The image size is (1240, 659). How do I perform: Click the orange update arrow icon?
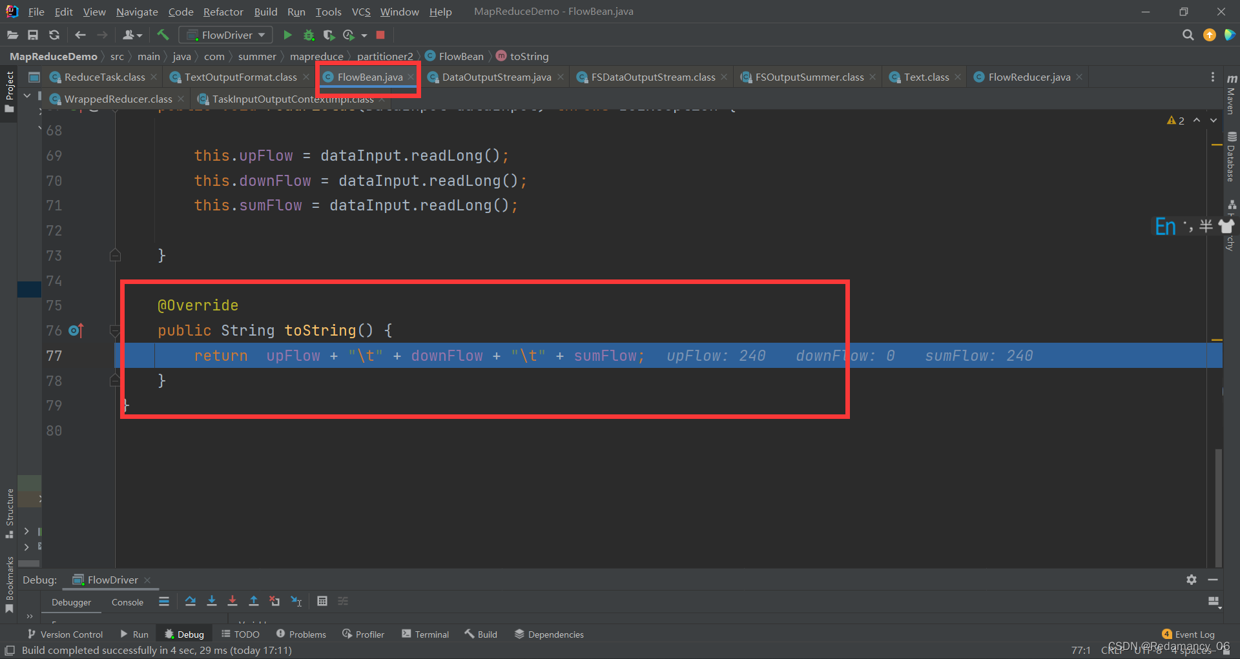(1210, 35)
